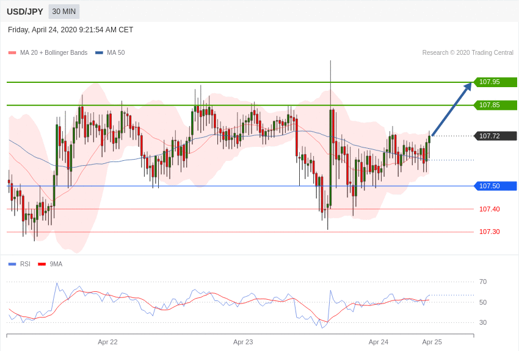This screenshot has height=351, width=519.
Task: Click the 'Apr 25' date axis label
Action: 432,342
